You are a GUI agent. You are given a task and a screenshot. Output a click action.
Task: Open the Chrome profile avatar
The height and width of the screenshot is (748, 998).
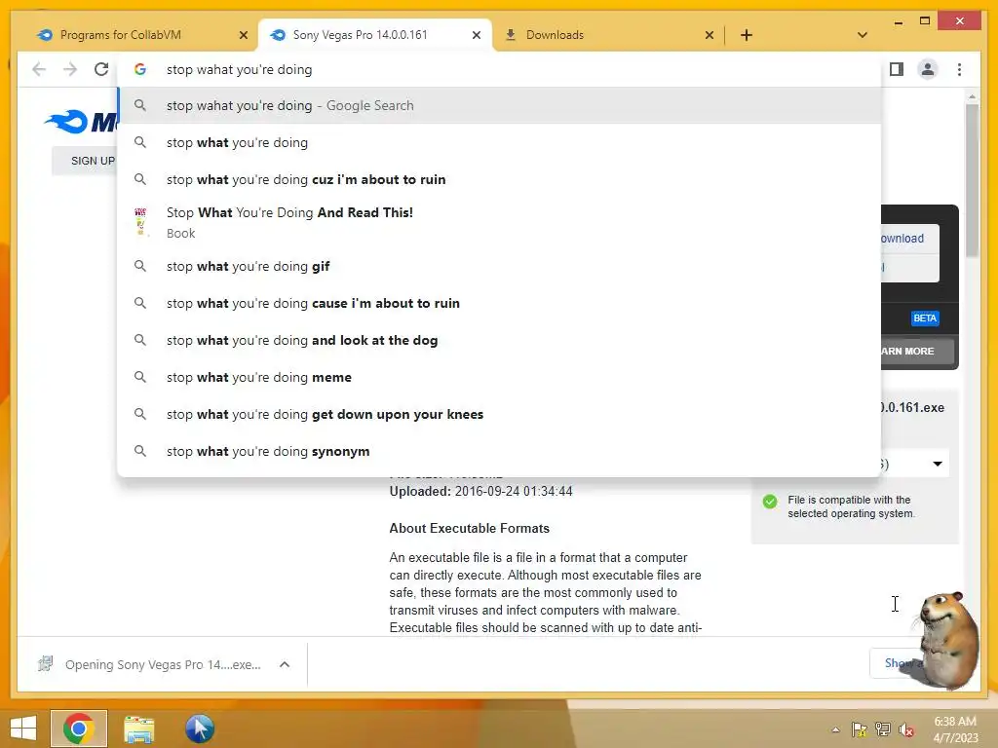point(928,69)
